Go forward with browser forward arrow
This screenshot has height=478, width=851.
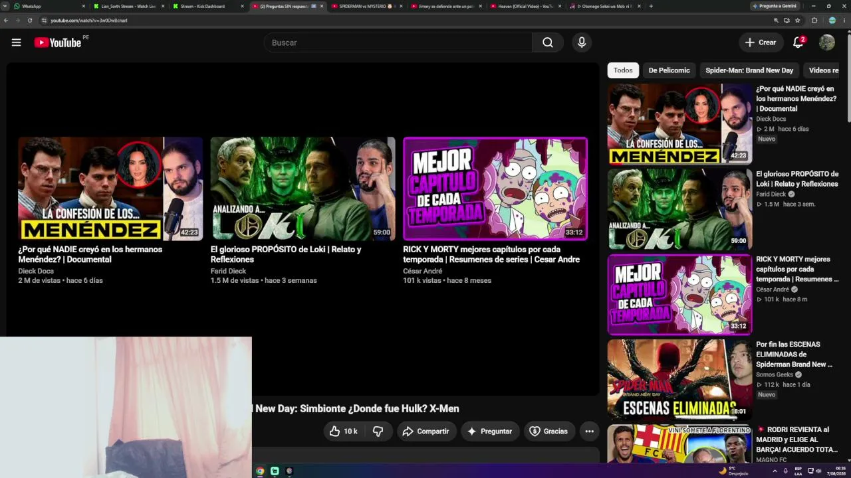point(18,21)
